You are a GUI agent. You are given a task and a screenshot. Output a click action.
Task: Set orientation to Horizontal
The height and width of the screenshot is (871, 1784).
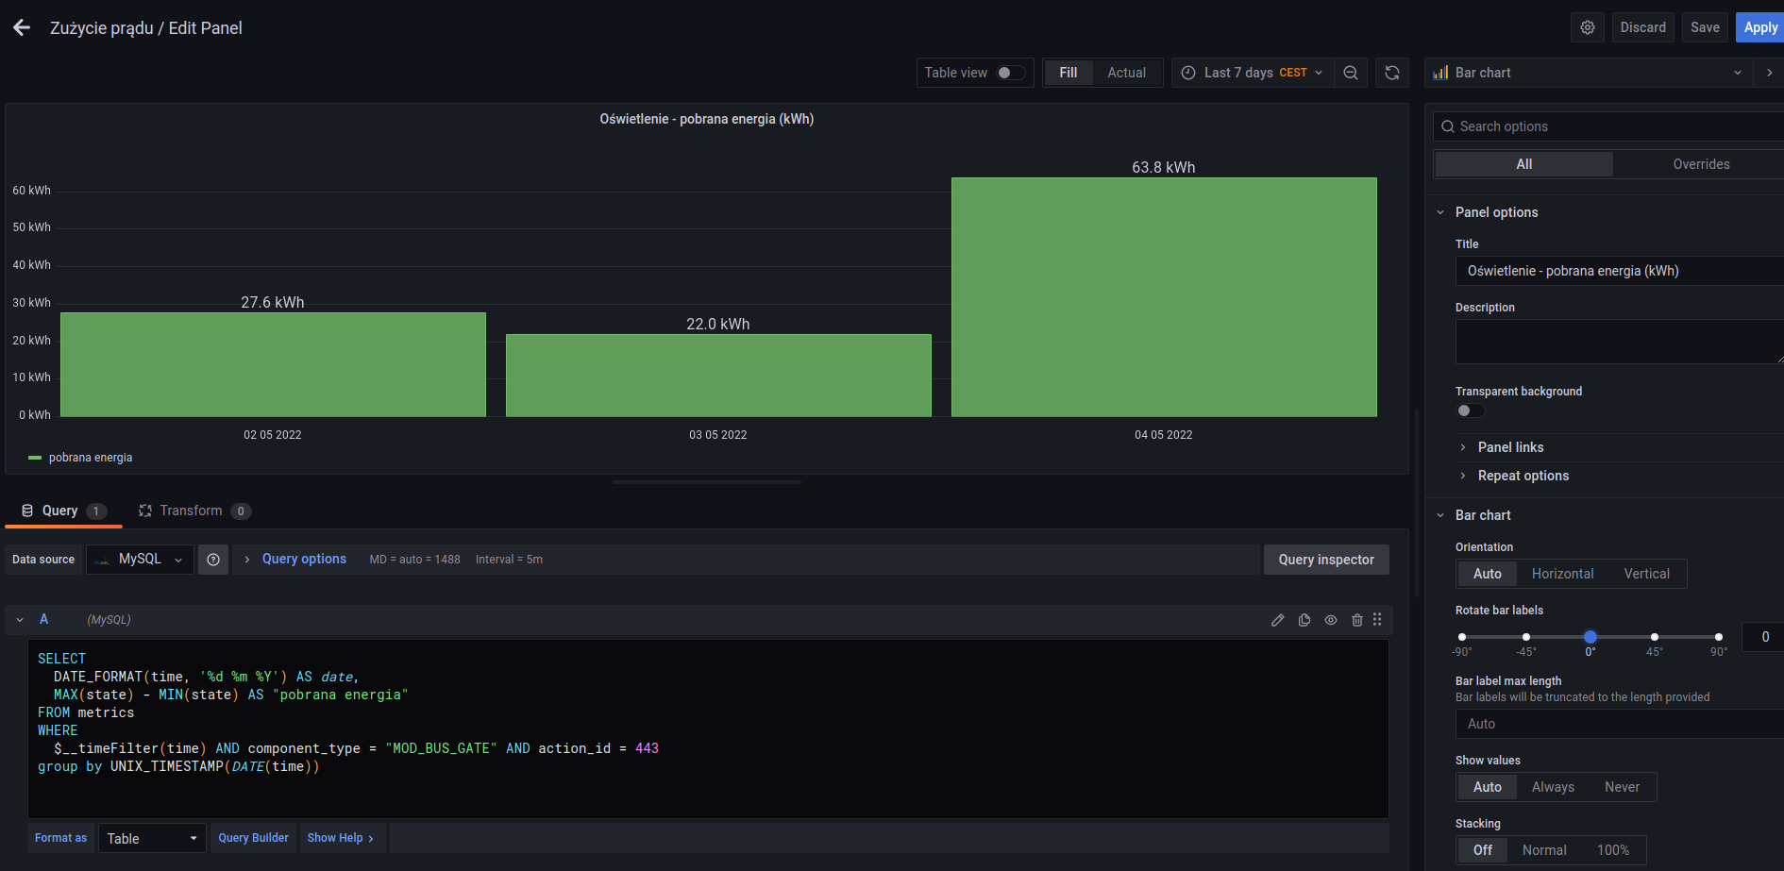(1562, 574)
